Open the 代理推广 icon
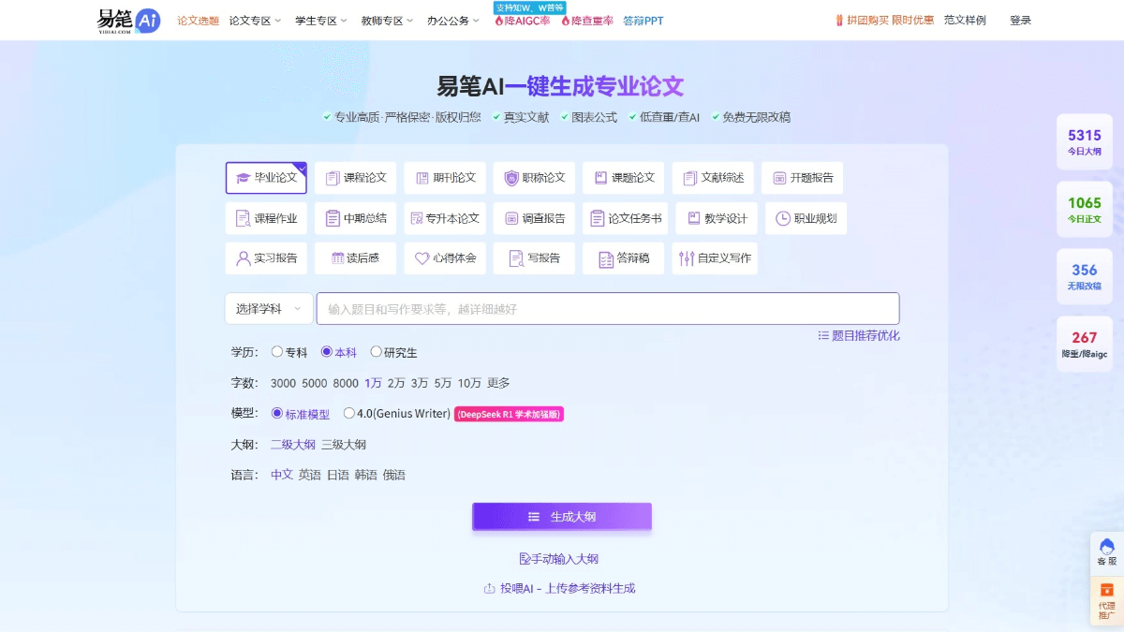 tap(1107, 590)
